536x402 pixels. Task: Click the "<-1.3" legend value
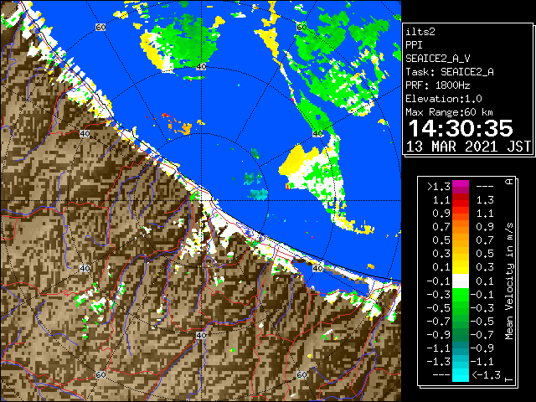tap(486, 375)
